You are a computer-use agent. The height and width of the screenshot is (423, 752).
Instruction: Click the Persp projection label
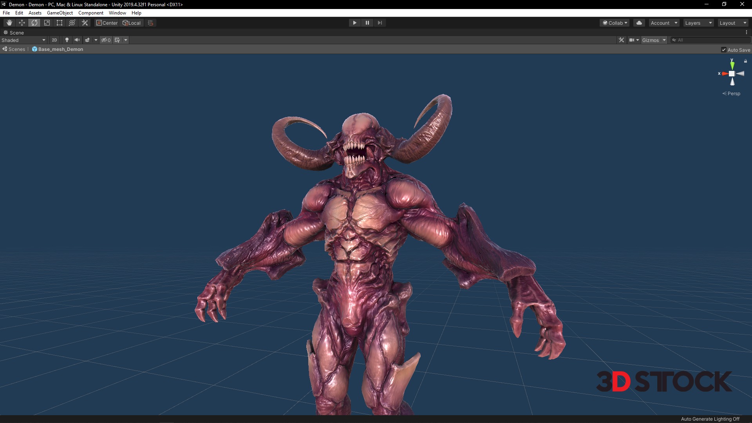tap(733, 94)
